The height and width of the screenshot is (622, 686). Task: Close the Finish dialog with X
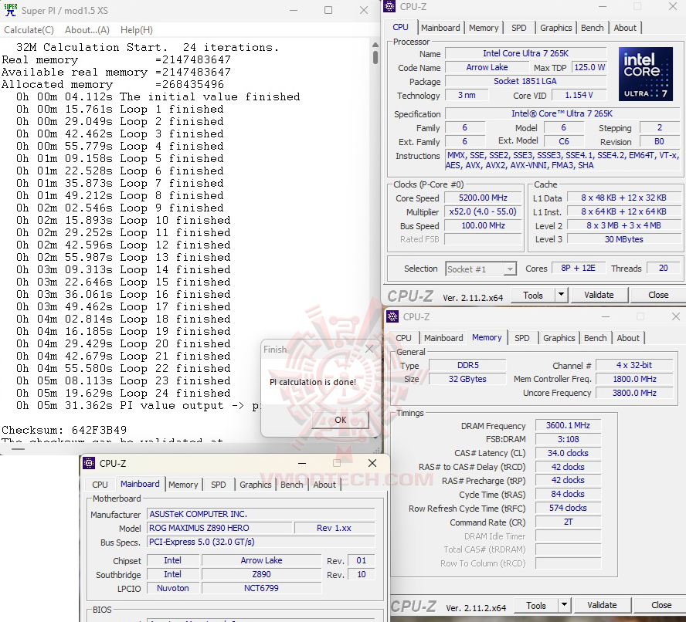point(369,349)
